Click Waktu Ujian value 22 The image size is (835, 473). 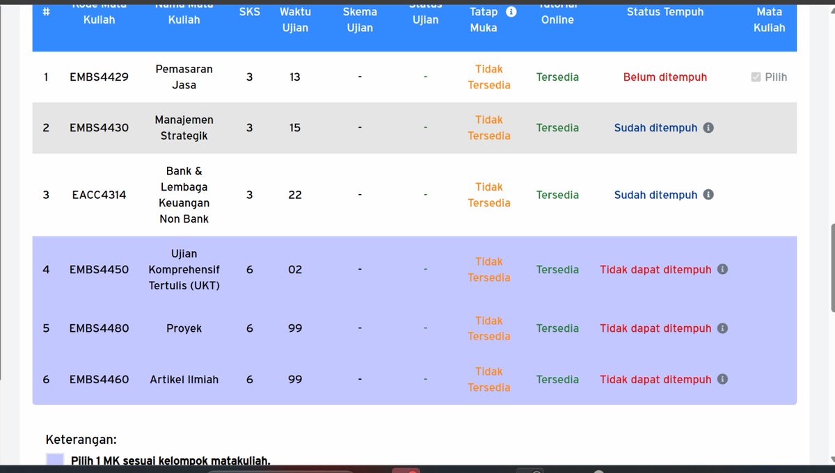[x=295, y=195]
